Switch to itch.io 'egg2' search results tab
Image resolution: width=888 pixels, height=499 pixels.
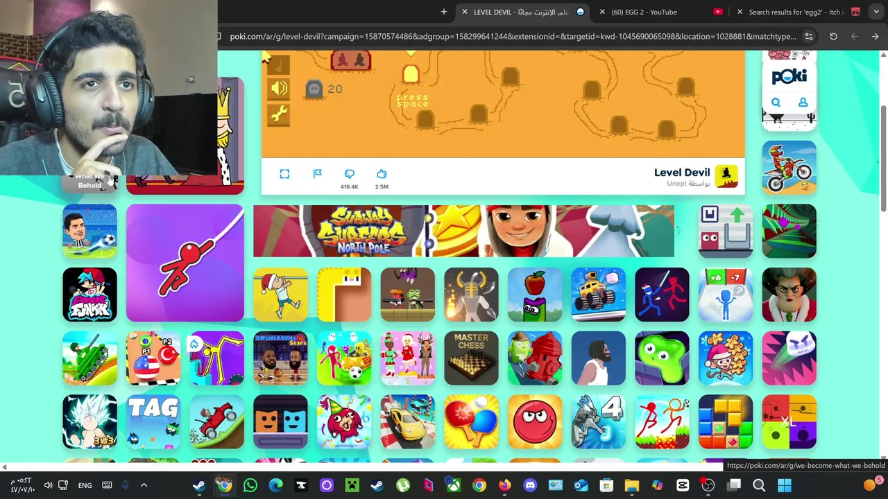click(x=798, y=12)
